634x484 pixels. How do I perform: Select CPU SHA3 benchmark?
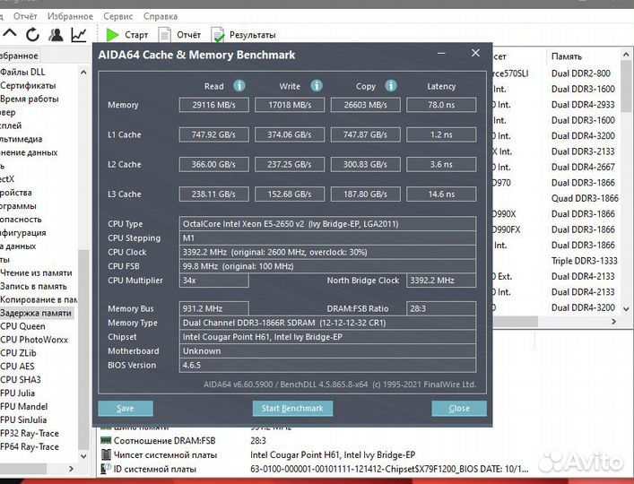[x=21, y=379]
